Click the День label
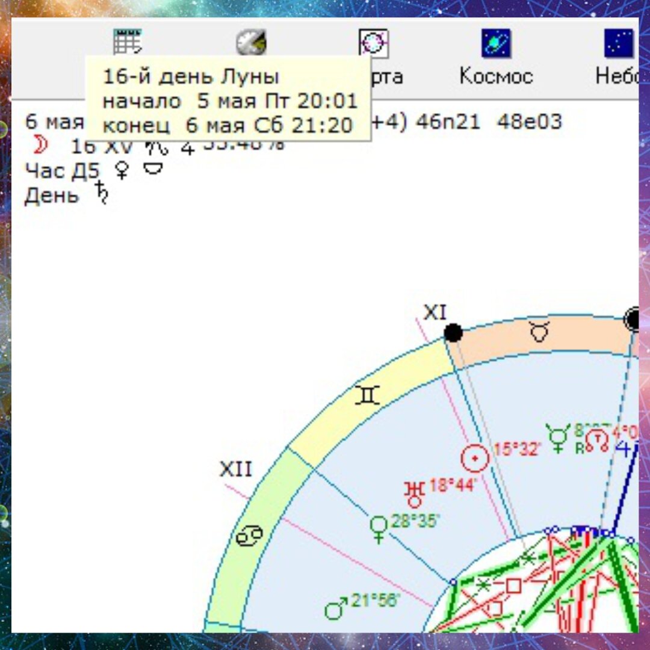 point(52,195)
